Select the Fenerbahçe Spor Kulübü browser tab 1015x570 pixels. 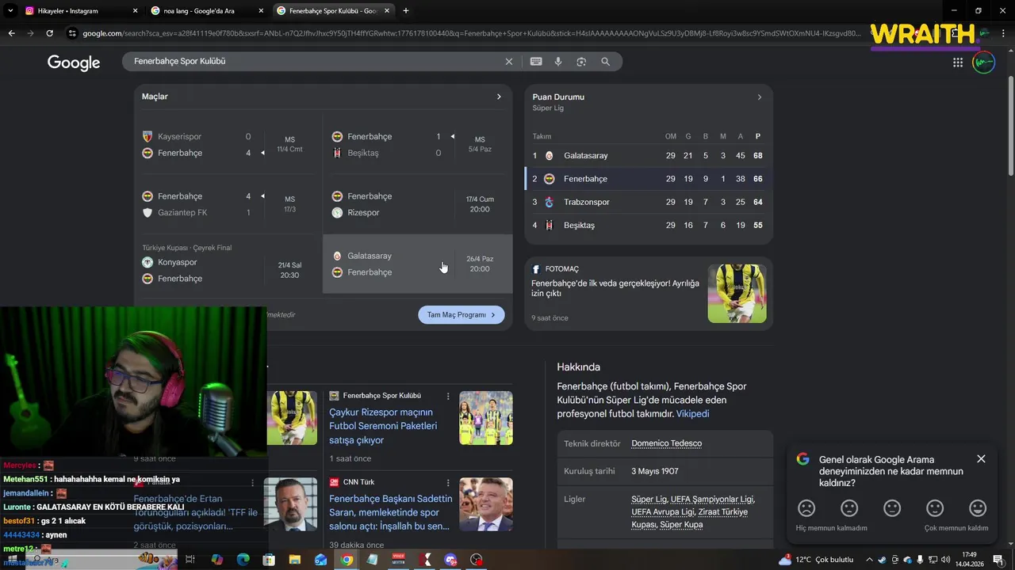(332, 11)
